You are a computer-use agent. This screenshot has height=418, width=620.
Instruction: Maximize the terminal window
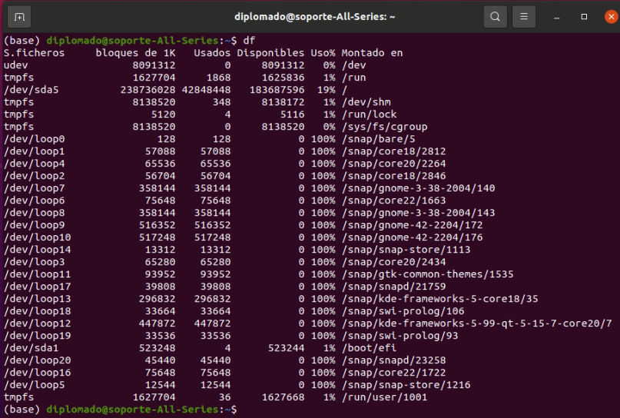(584, 17)
